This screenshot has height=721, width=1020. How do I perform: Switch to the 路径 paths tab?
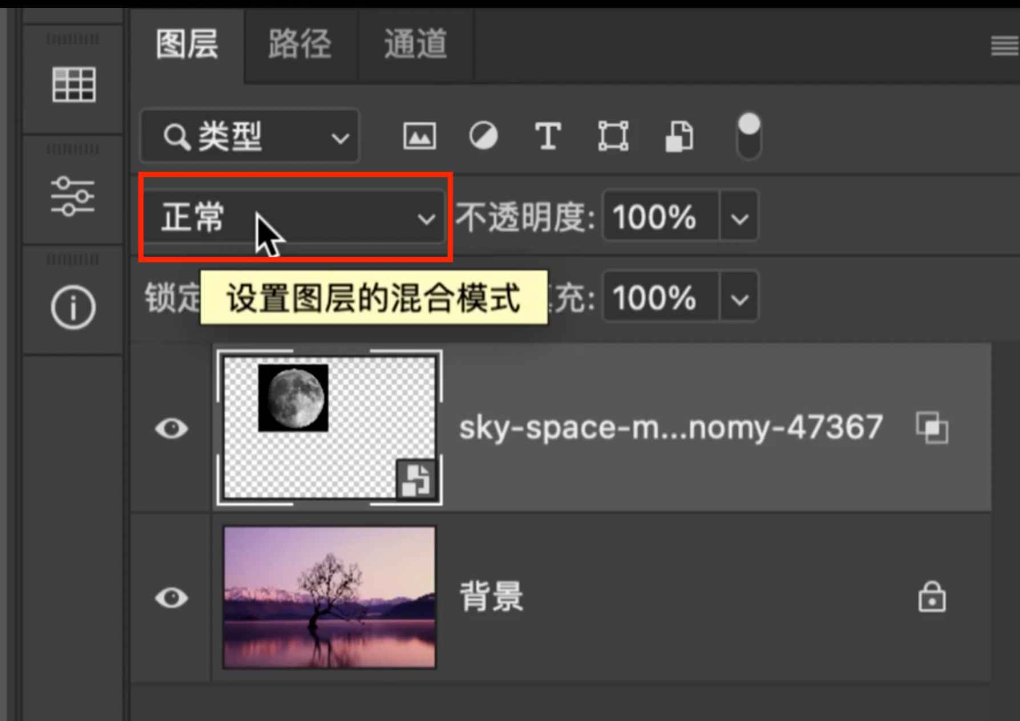(300, 44)
